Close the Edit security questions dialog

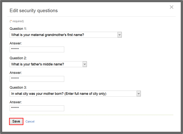pos(171,7)
